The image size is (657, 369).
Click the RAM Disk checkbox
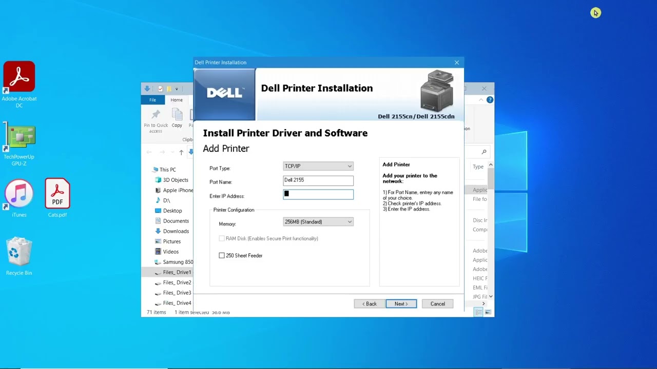222,238
